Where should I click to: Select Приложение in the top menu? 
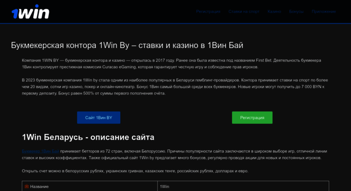tap(324, 11)
